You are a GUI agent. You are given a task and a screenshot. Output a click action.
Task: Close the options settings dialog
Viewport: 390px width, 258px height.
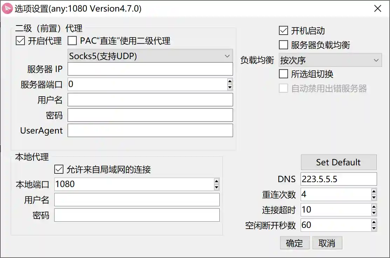pyautogui.click(x=377, y=9)
